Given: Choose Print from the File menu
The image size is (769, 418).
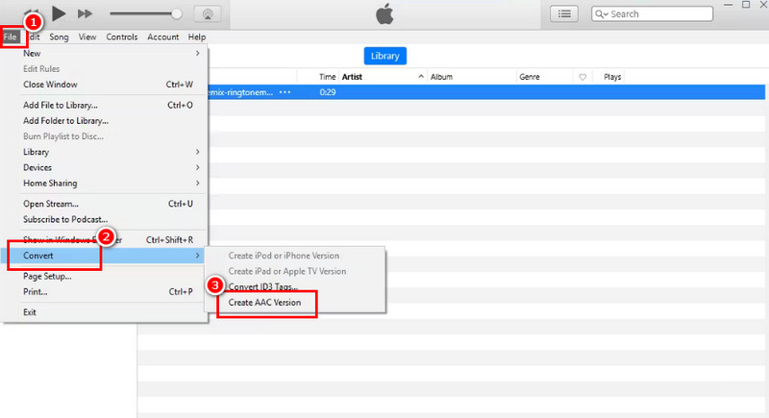Looking at the screenshot, I should click(x=104, y=292).
